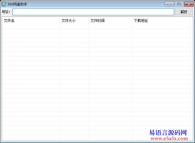Click the 360网盘助手 app icon in title bar
Screen dimensions: 195x143
click(4, 4)
